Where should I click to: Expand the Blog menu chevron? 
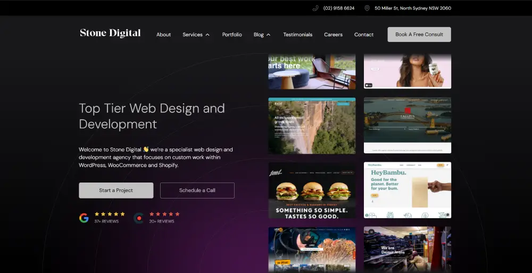tap(268, 35)
